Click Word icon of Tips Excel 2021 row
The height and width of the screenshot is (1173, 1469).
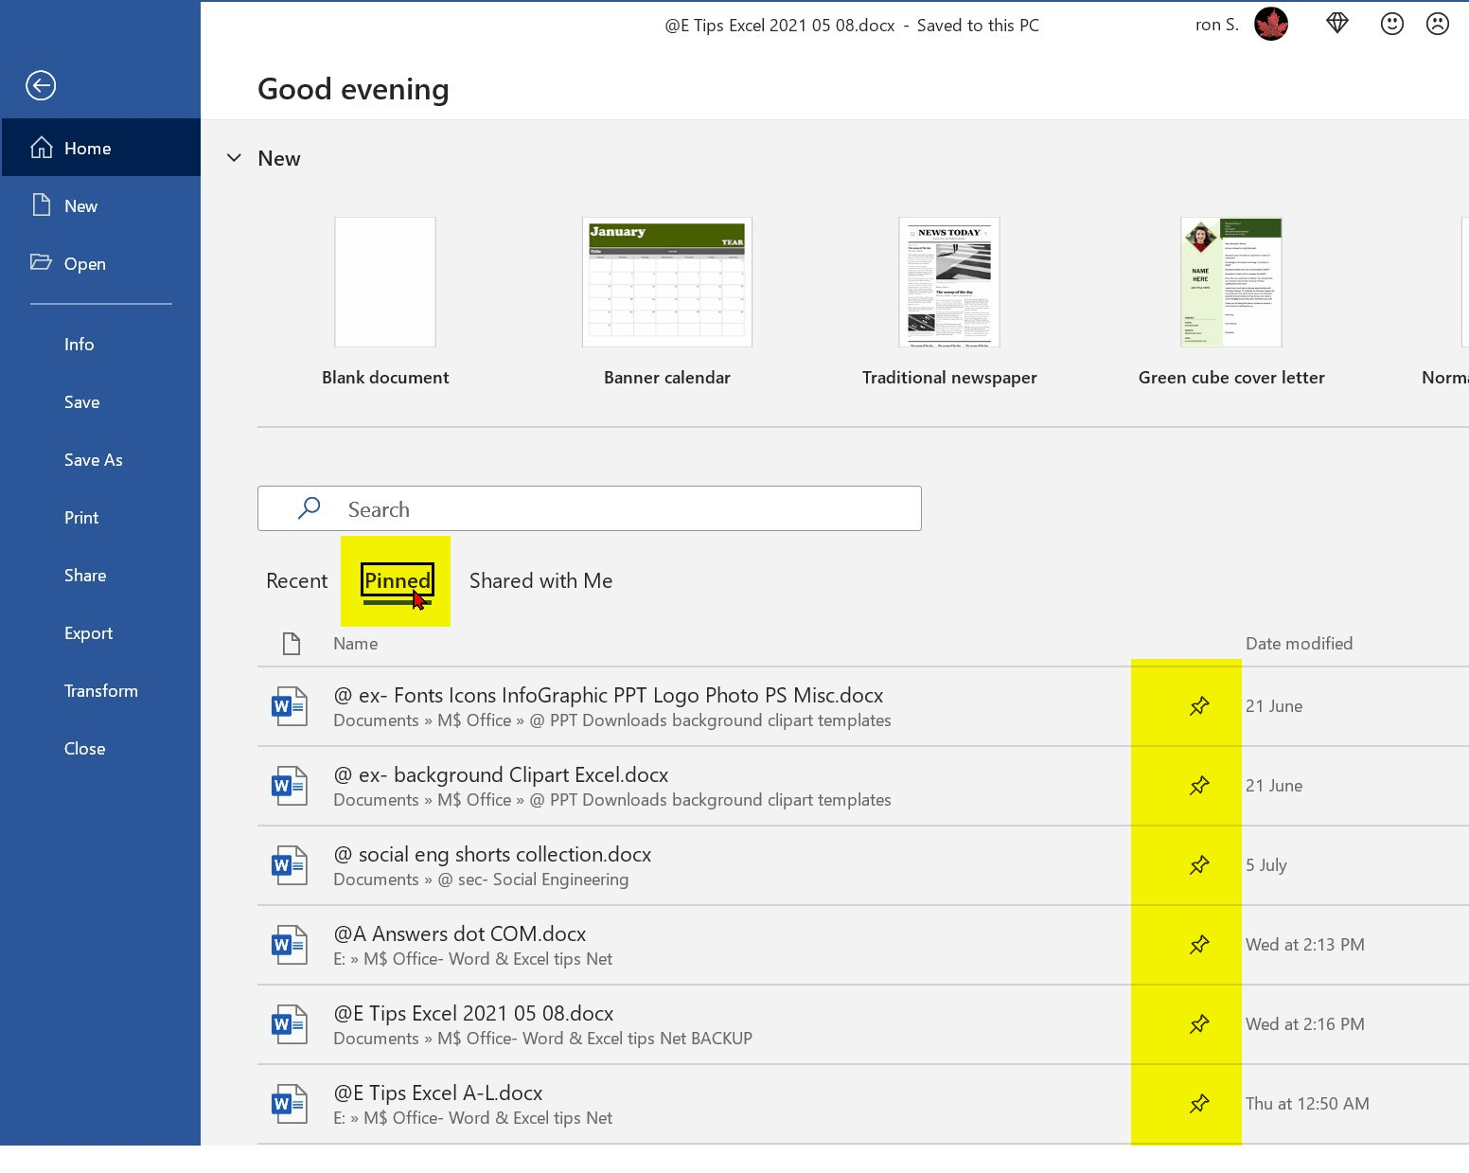290,1024
